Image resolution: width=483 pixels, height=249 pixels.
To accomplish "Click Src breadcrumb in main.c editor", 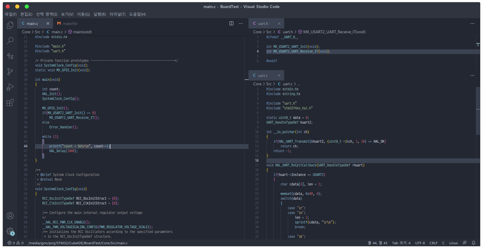I will point(37,32).
